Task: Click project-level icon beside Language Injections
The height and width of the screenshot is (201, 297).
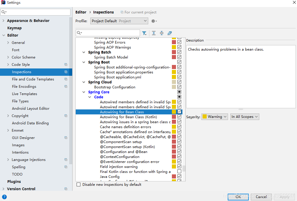Action: click(x=66, y=160)
